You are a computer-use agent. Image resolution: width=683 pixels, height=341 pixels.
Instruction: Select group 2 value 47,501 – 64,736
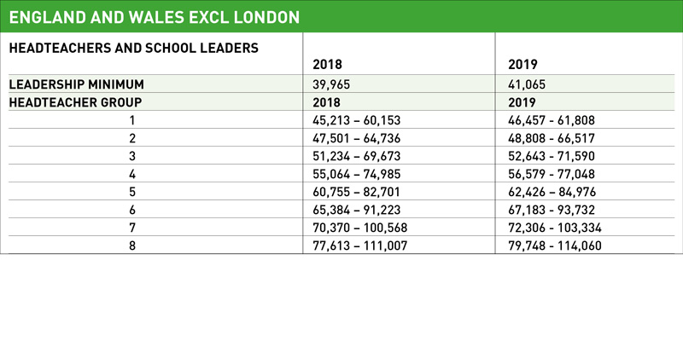[356, 138]
